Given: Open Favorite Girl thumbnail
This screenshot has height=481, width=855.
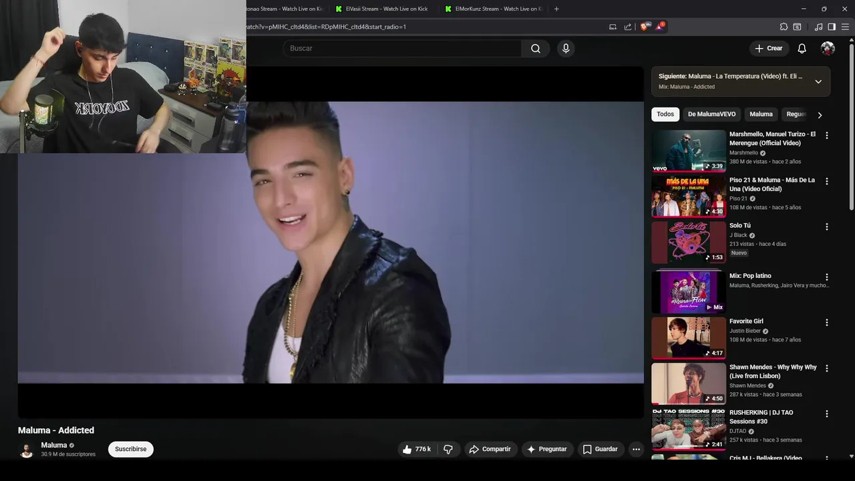Looking at the screenshot, I should [x=689, y=338].
